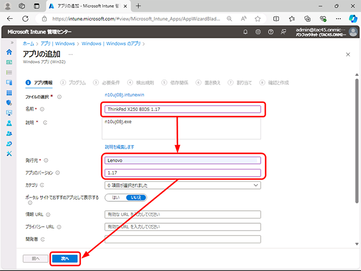The image size is (361, 271).
Task: Open the Dashboard icon in left sidebar
Action: coord(9,62)
